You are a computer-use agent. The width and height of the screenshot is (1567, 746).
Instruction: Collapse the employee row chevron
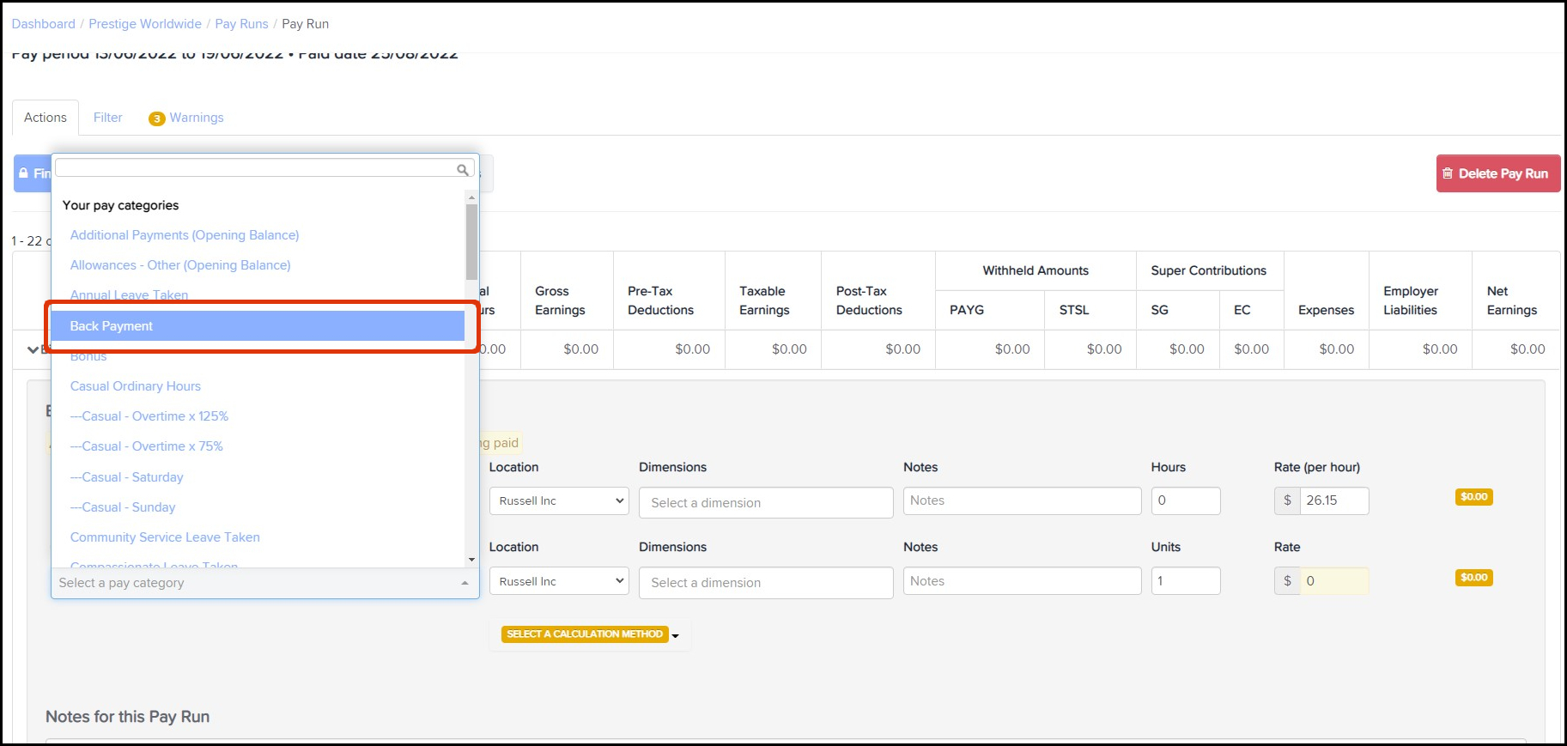[x=33, y=349]
